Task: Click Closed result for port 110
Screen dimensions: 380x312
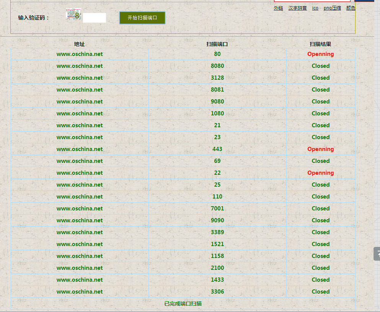Action: 321,197
